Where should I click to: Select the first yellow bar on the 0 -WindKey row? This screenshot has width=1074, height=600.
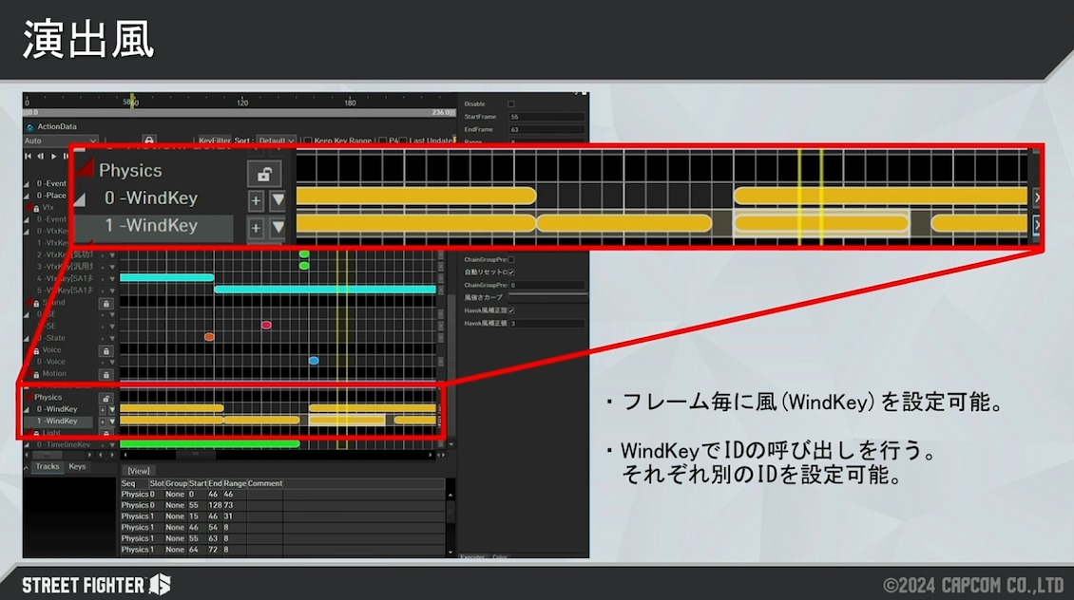pos(172,408)
